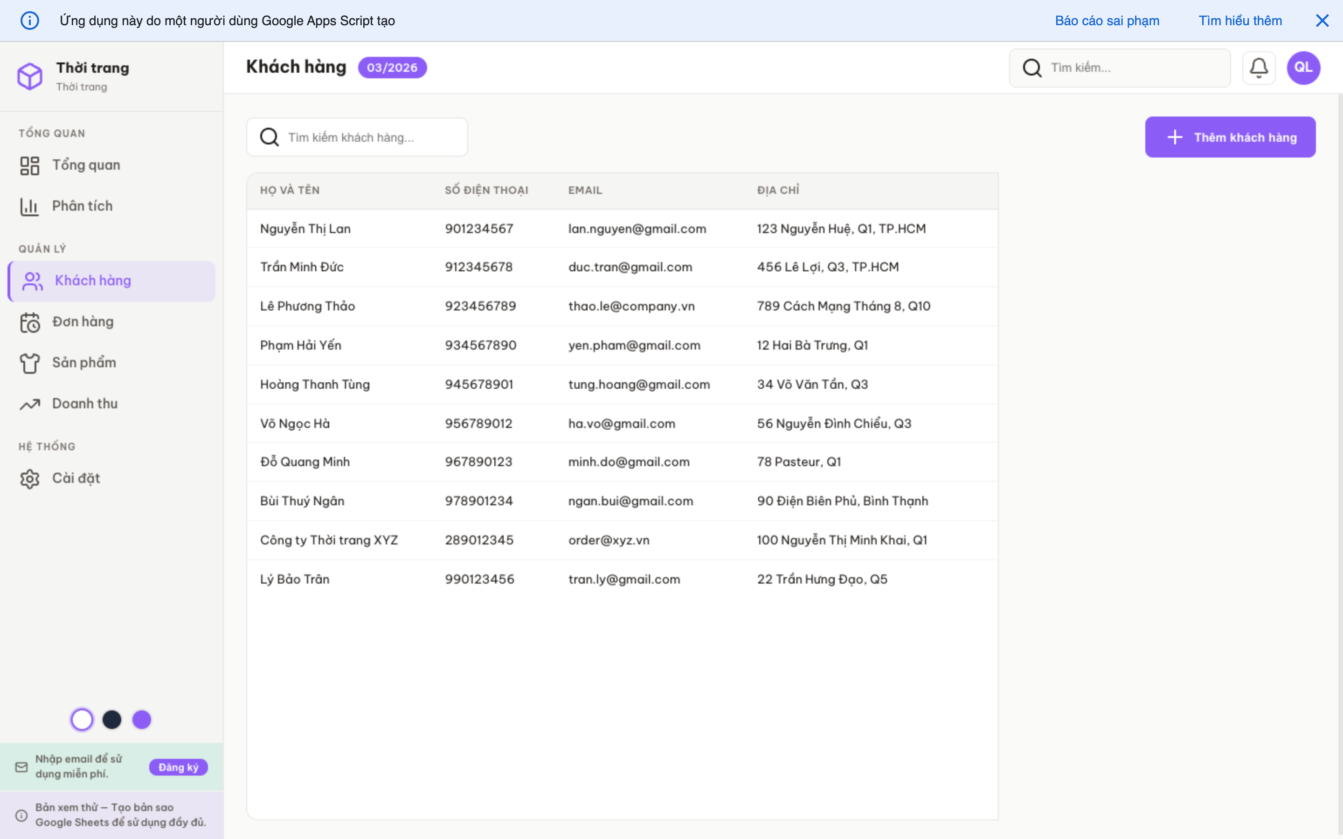
Task: Open Đơn hàng orders section
Action: tap(83, 321)
